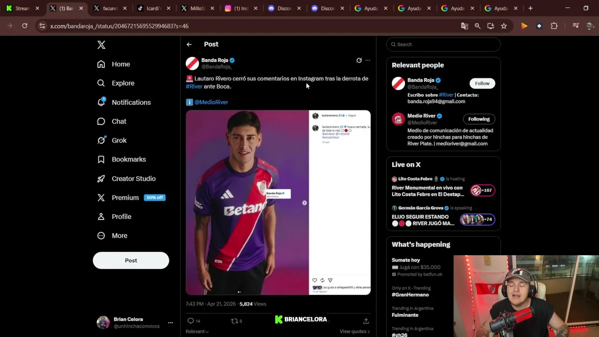Click the share icon under the post
599x337 pixels.
pyautogui.click(x=366, y=321)
